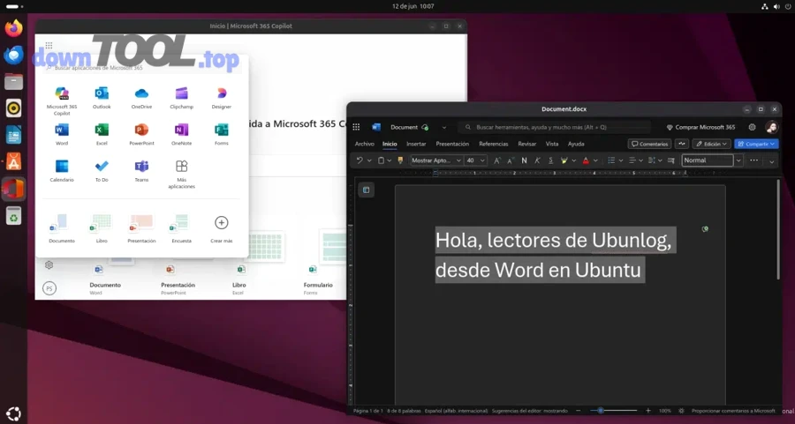Open the Referencias ribbon tab

[493, 144]
